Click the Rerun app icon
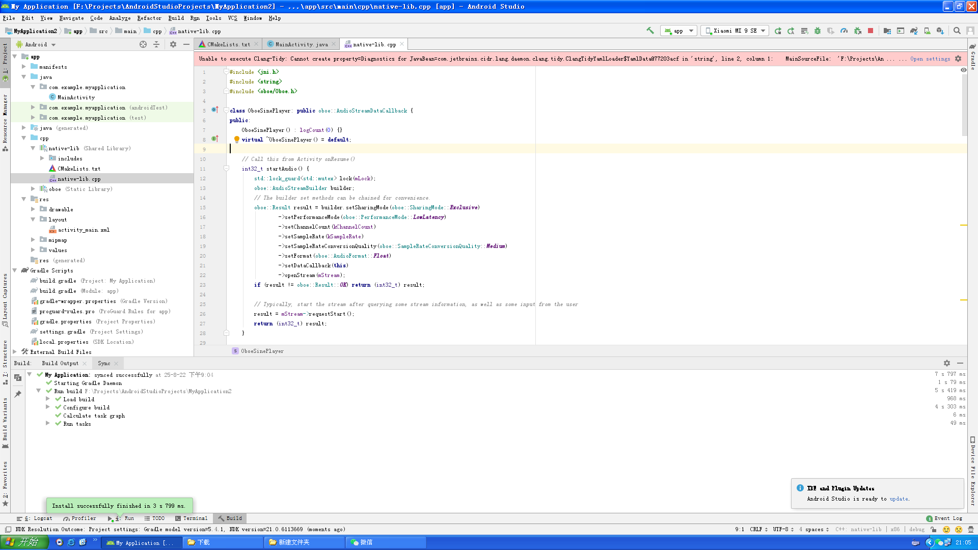This screenshot has width=978, height=550. pyautogui.click(x=778, y=31)
